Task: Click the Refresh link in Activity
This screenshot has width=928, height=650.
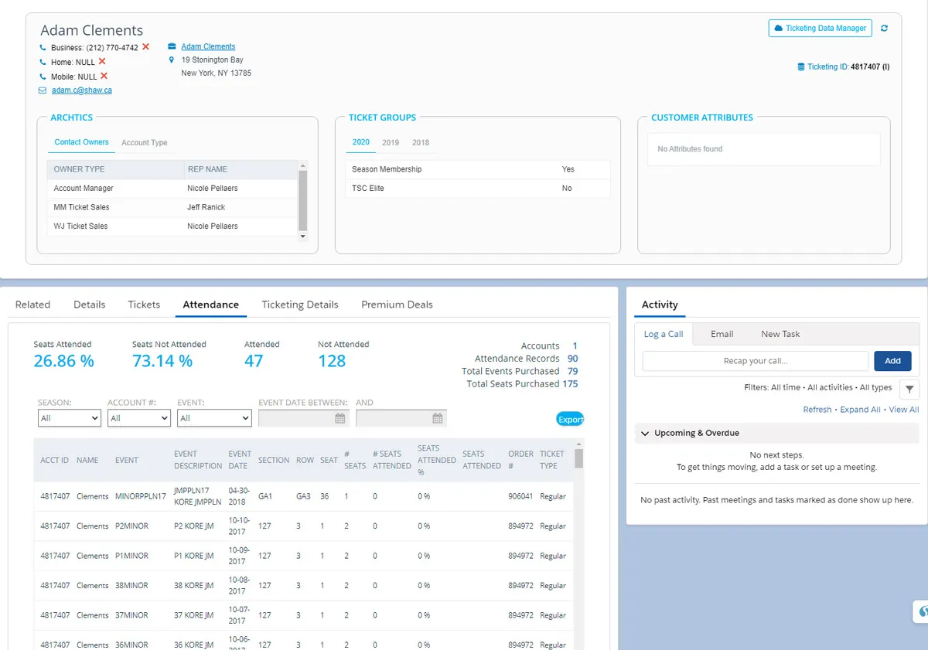Action: (817, 410)
